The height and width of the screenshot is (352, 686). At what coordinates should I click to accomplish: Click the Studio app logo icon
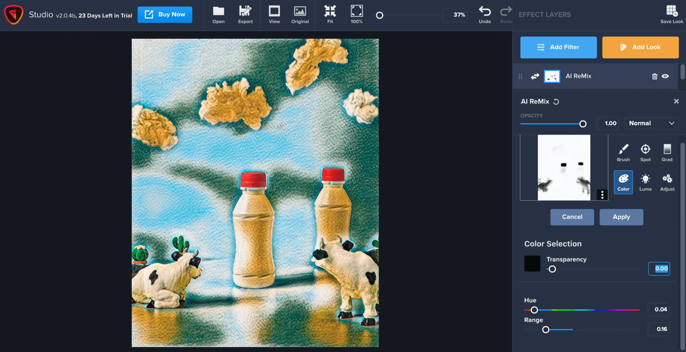14,15
